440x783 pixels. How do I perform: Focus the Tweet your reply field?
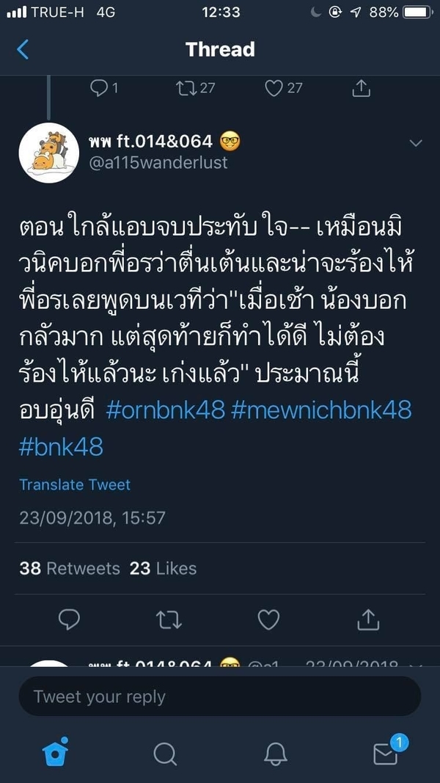click(x=219, y=696)
